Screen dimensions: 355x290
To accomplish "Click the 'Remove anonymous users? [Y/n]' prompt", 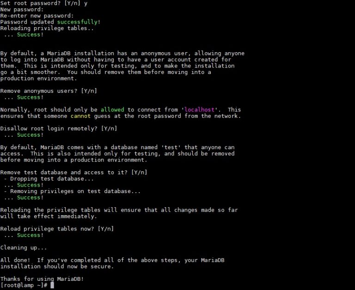I will pos(49,91).
